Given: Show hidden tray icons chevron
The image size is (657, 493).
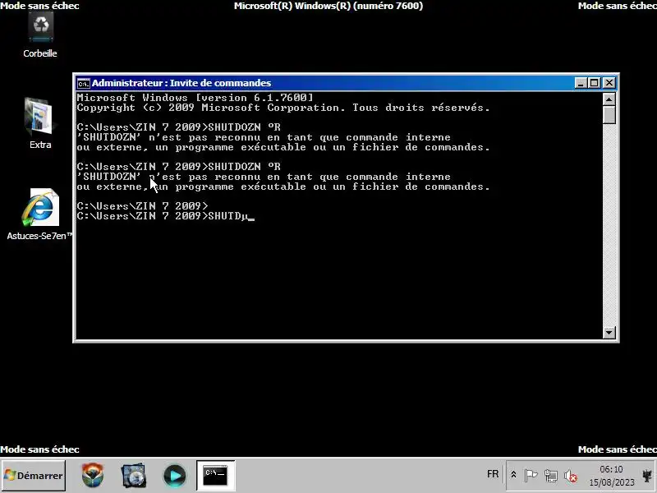Looking at the screenshot, I should coord(513,476).
